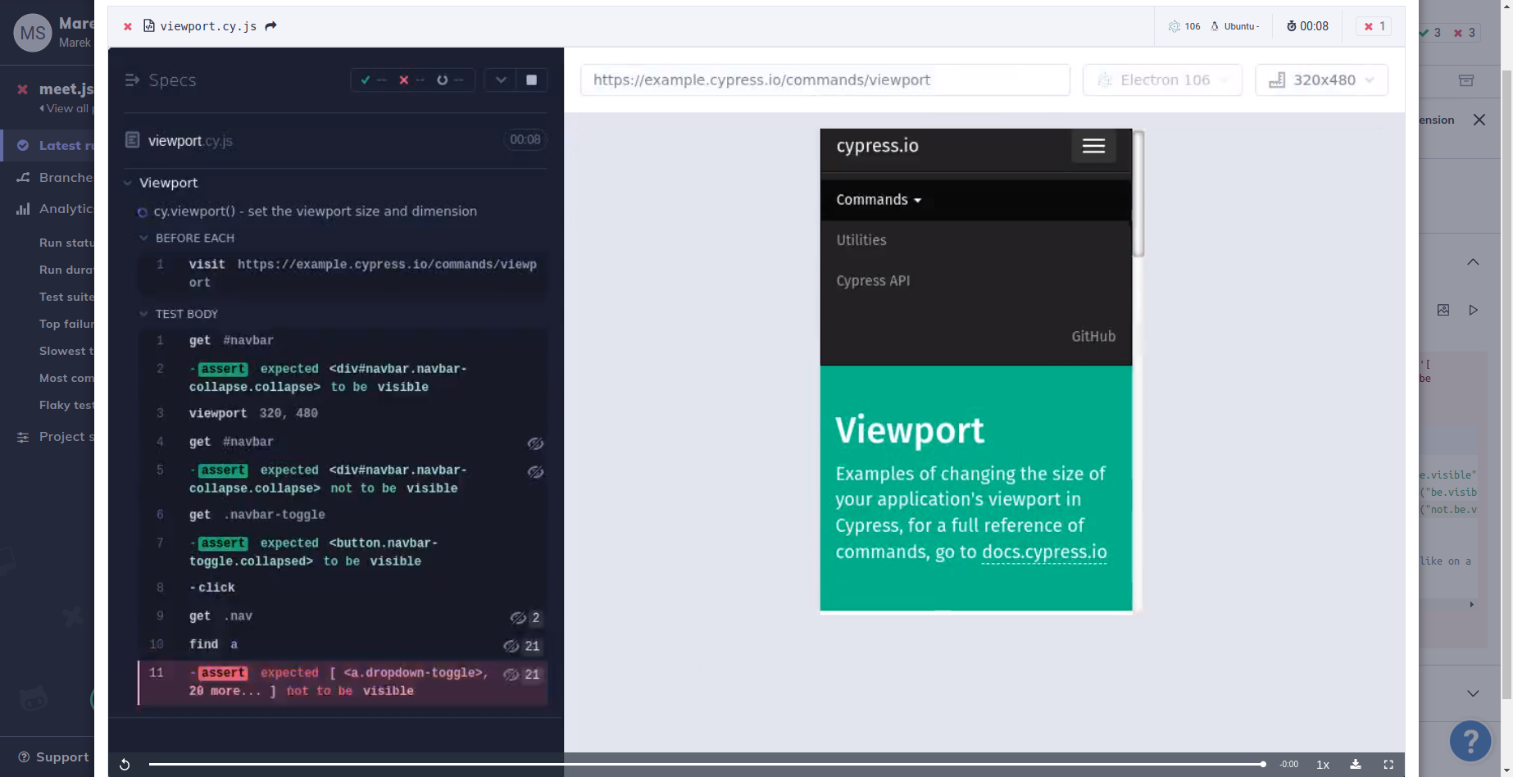1513x777 pixels.
Task: Click the URL field showing example.cypress.io/commands/viewport
Action: point(825,80)
